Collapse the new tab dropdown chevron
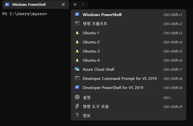 click(83, 4)
